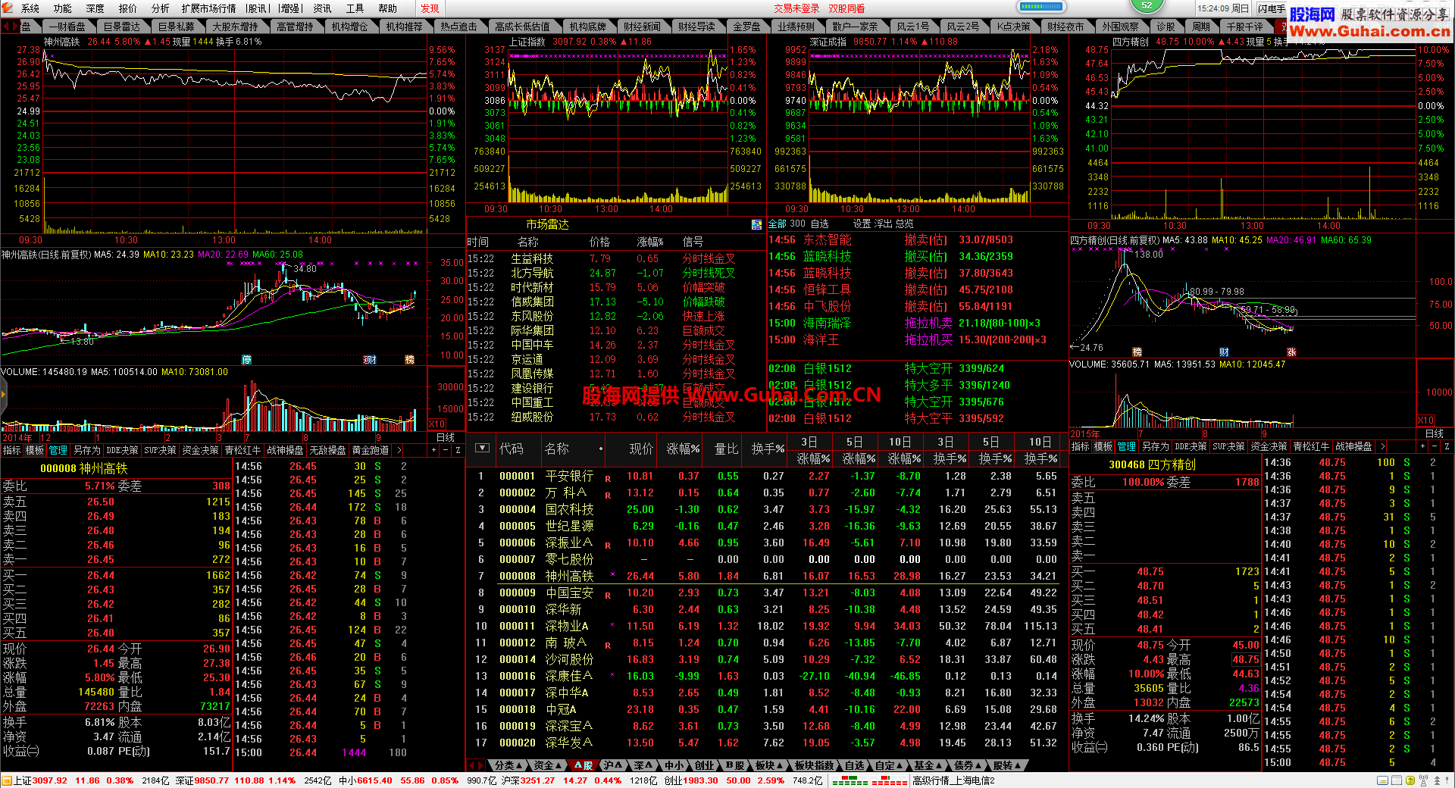Click the 闪电手 button
This screenshot has height=788, width=1455.
pos(1272,8)
